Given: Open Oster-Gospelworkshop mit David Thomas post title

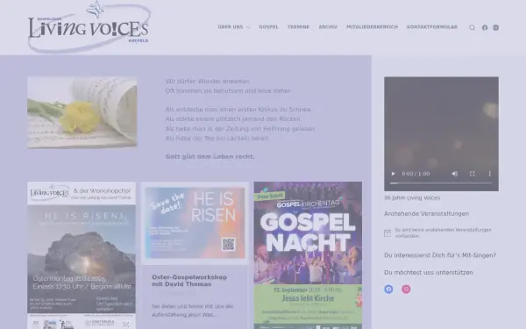Looking at the screenshot, I should point(189,281).
